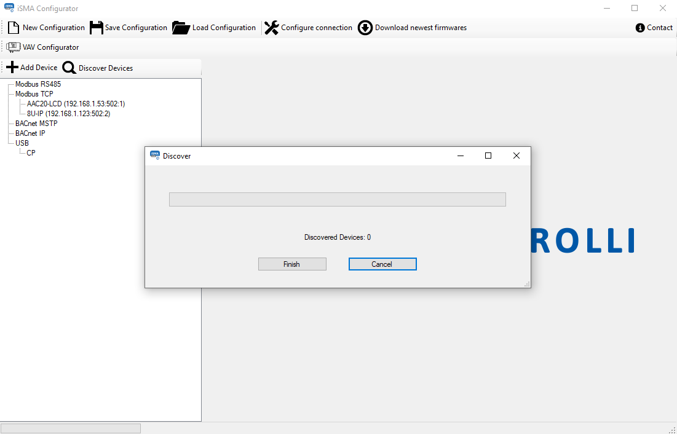Select the CP device under USB
Viewport: 677px width, 434px height.
coord(31,153)
